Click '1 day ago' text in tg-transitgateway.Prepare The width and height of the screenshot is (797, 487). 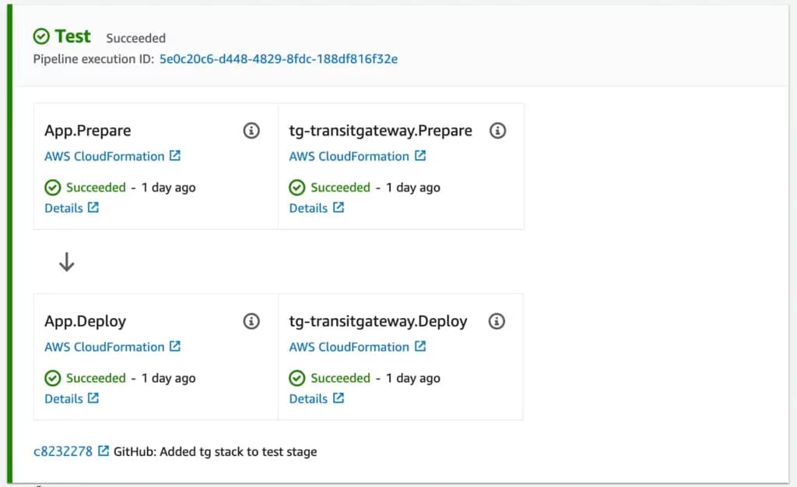pyautogui.click(x=413, y=188)
